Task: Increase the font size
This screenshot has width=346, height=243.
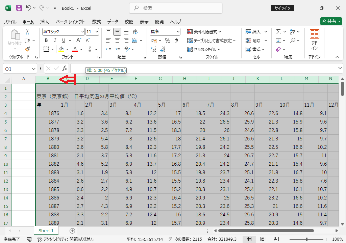Action: coord(79,40)
